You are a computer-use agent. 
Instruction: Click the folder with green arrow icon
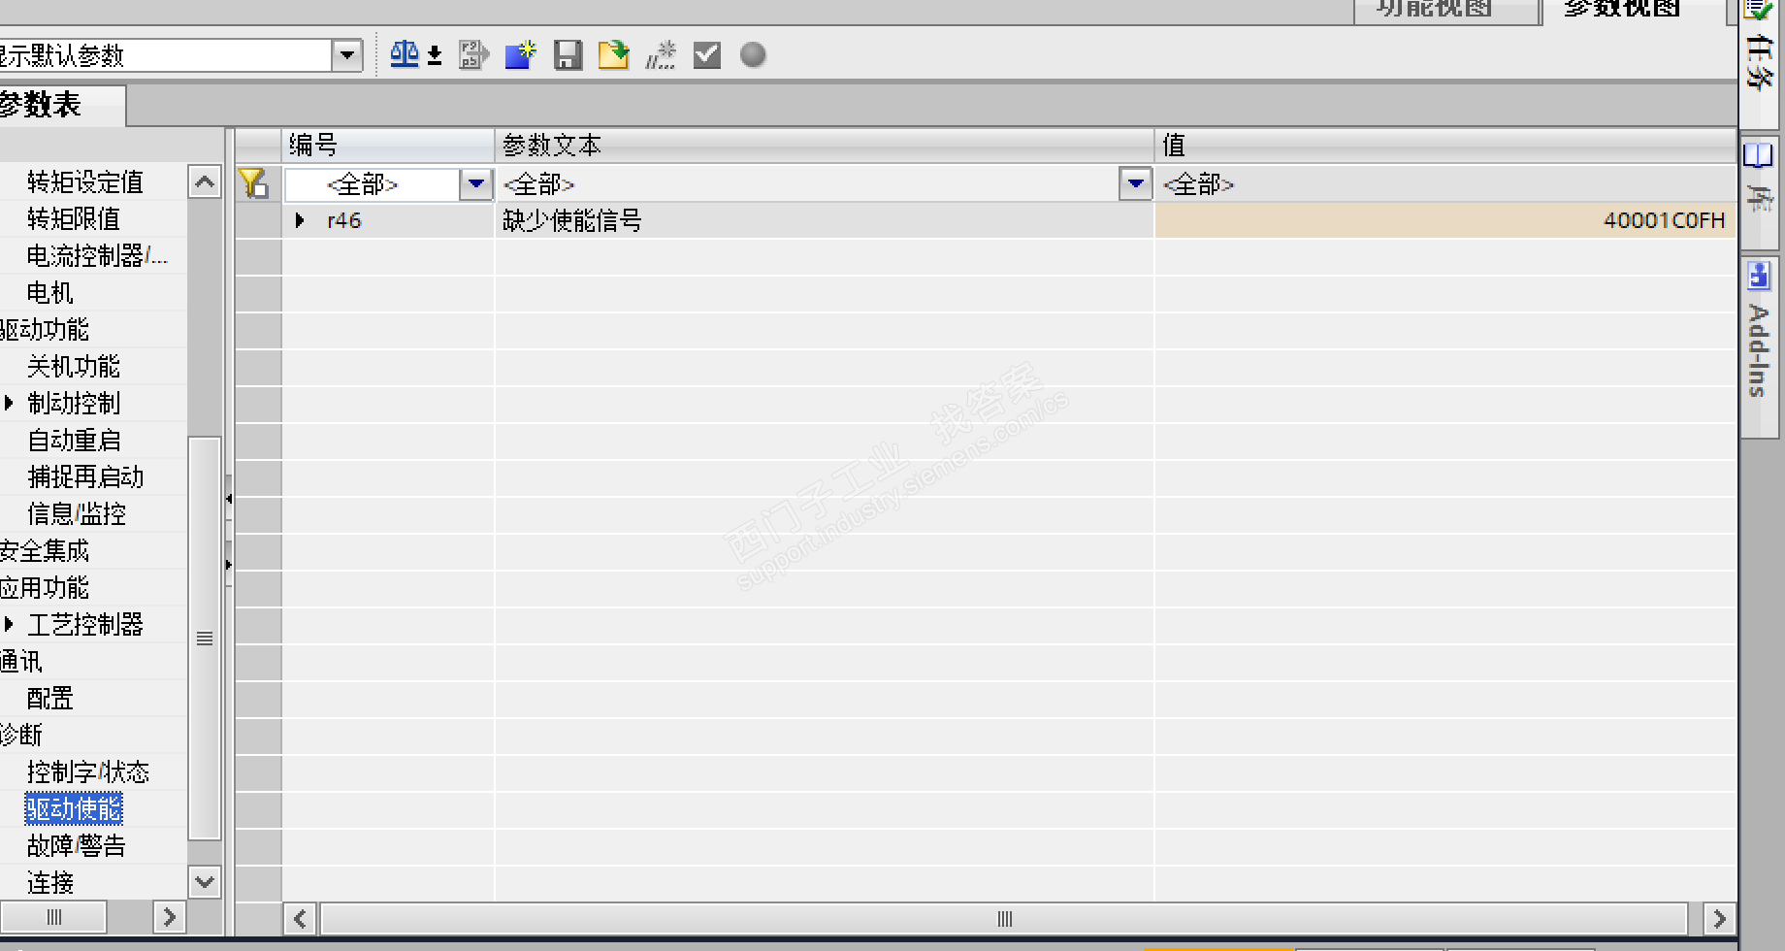613,54
